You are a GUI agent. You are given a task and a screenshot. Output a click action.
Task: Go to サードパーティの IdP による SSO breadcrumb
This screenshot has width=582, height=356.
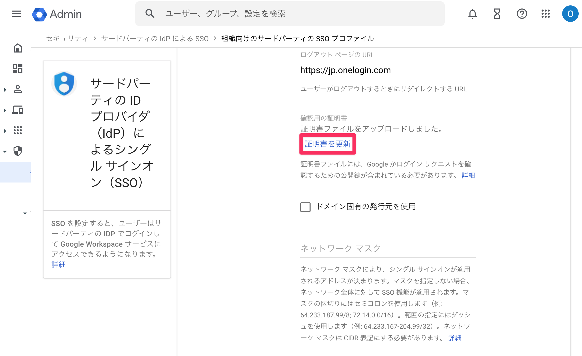[x=155, y=38]
